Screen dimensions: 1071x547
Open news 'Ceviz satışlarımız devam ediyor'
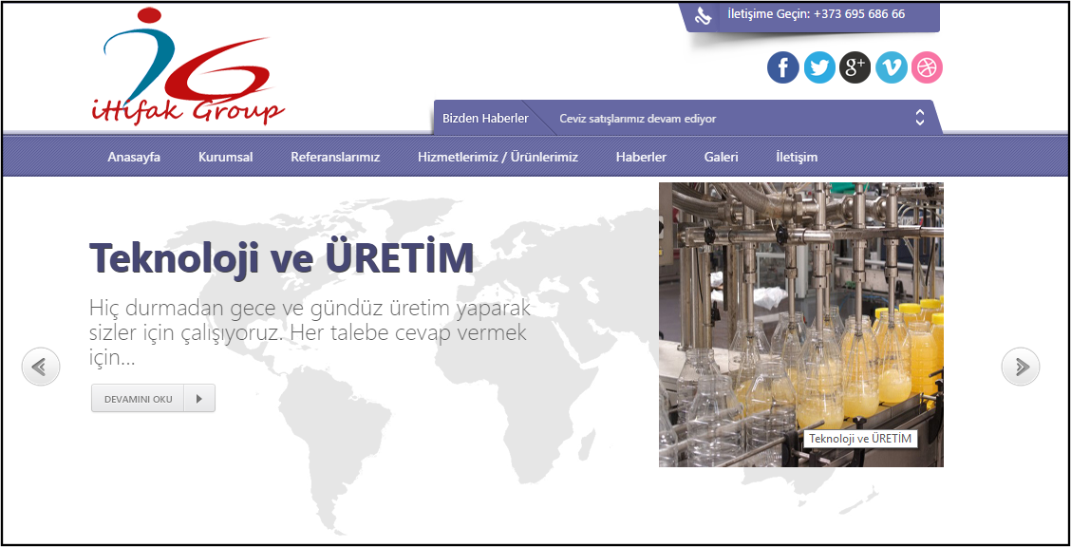coord(638,119)
